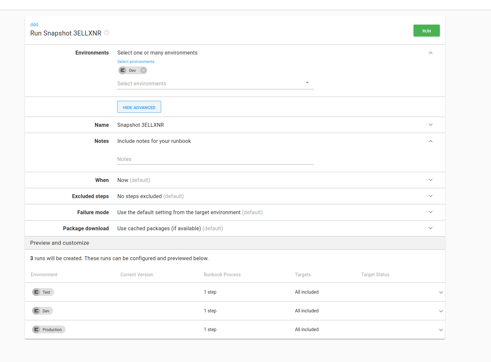
Task: Expand the Test environment preview row
Action: coord(441,292)
